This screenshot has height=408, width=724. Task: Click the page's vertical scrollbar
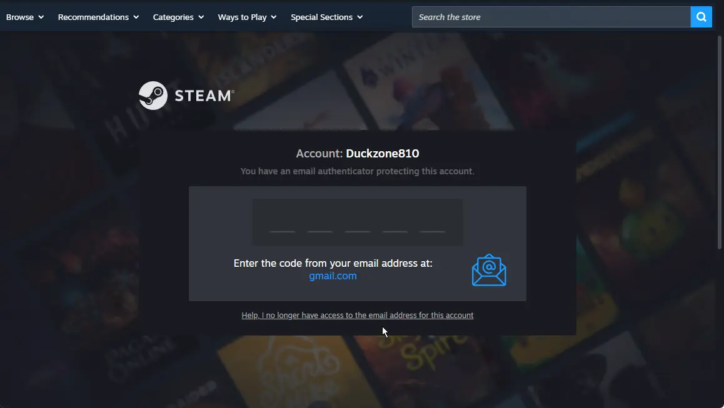(x=719, y=143)
